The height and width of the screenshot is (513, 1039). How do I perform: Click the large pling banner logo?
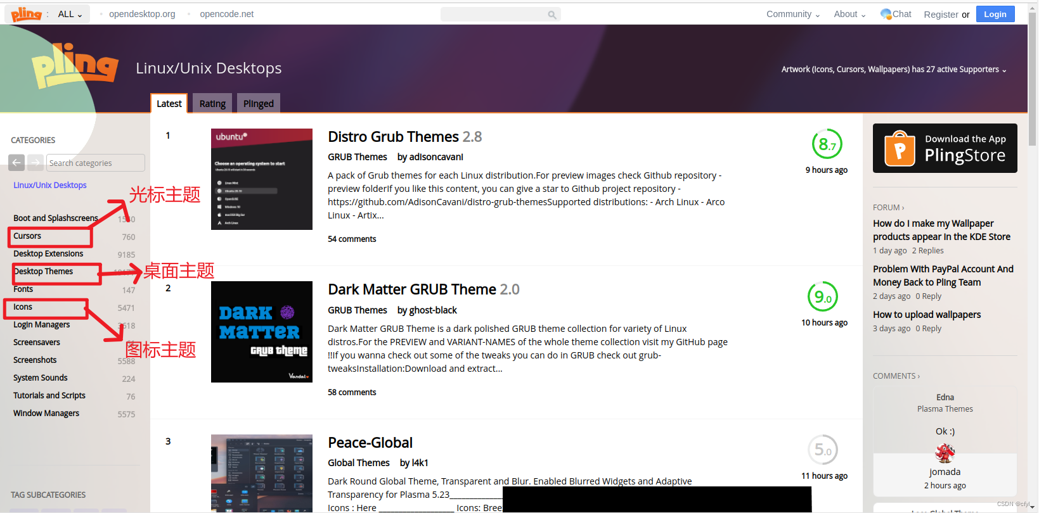click(x=75, y=65)
